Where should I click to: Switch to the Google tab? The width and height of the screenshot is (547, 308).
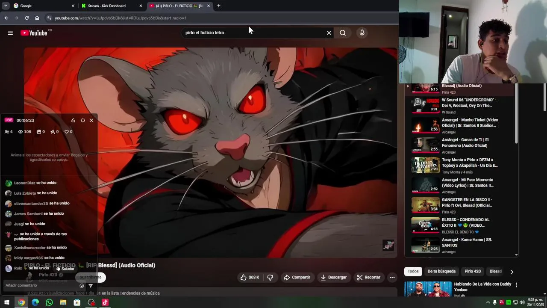point(44,6)
